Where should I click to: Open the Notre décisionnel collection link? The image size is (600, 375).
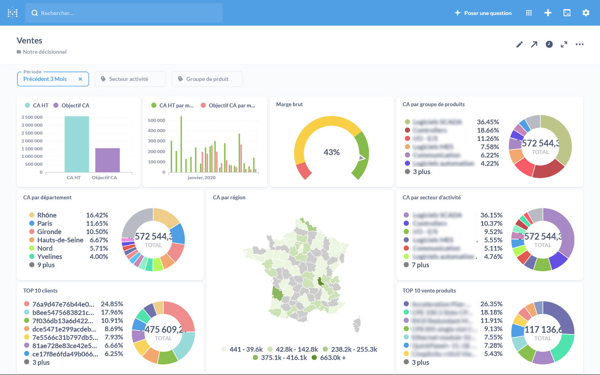44,52
